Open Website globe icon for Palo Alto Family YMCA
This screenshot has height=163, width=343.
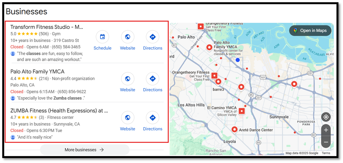point(127,79)
